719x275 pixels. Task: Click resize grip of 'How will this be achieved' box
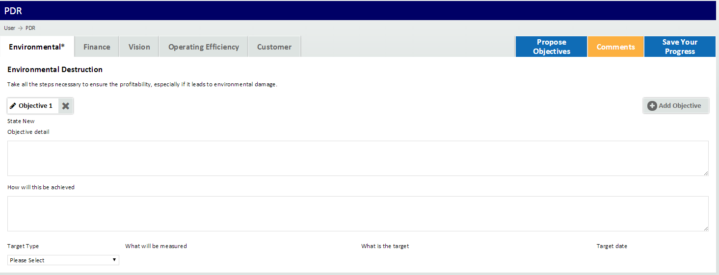point(706,228)
